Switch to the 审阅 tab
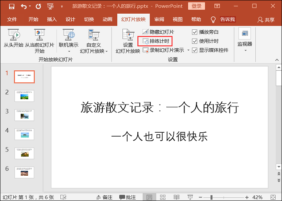The height and width of the screenshot is (201, 282). [x=159, y=19]
